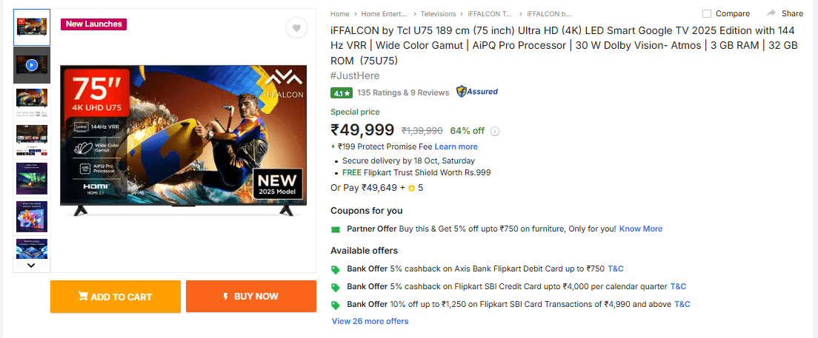
Task: Go to Televisions in breadcrumb
Action: (x=439, y=14)
